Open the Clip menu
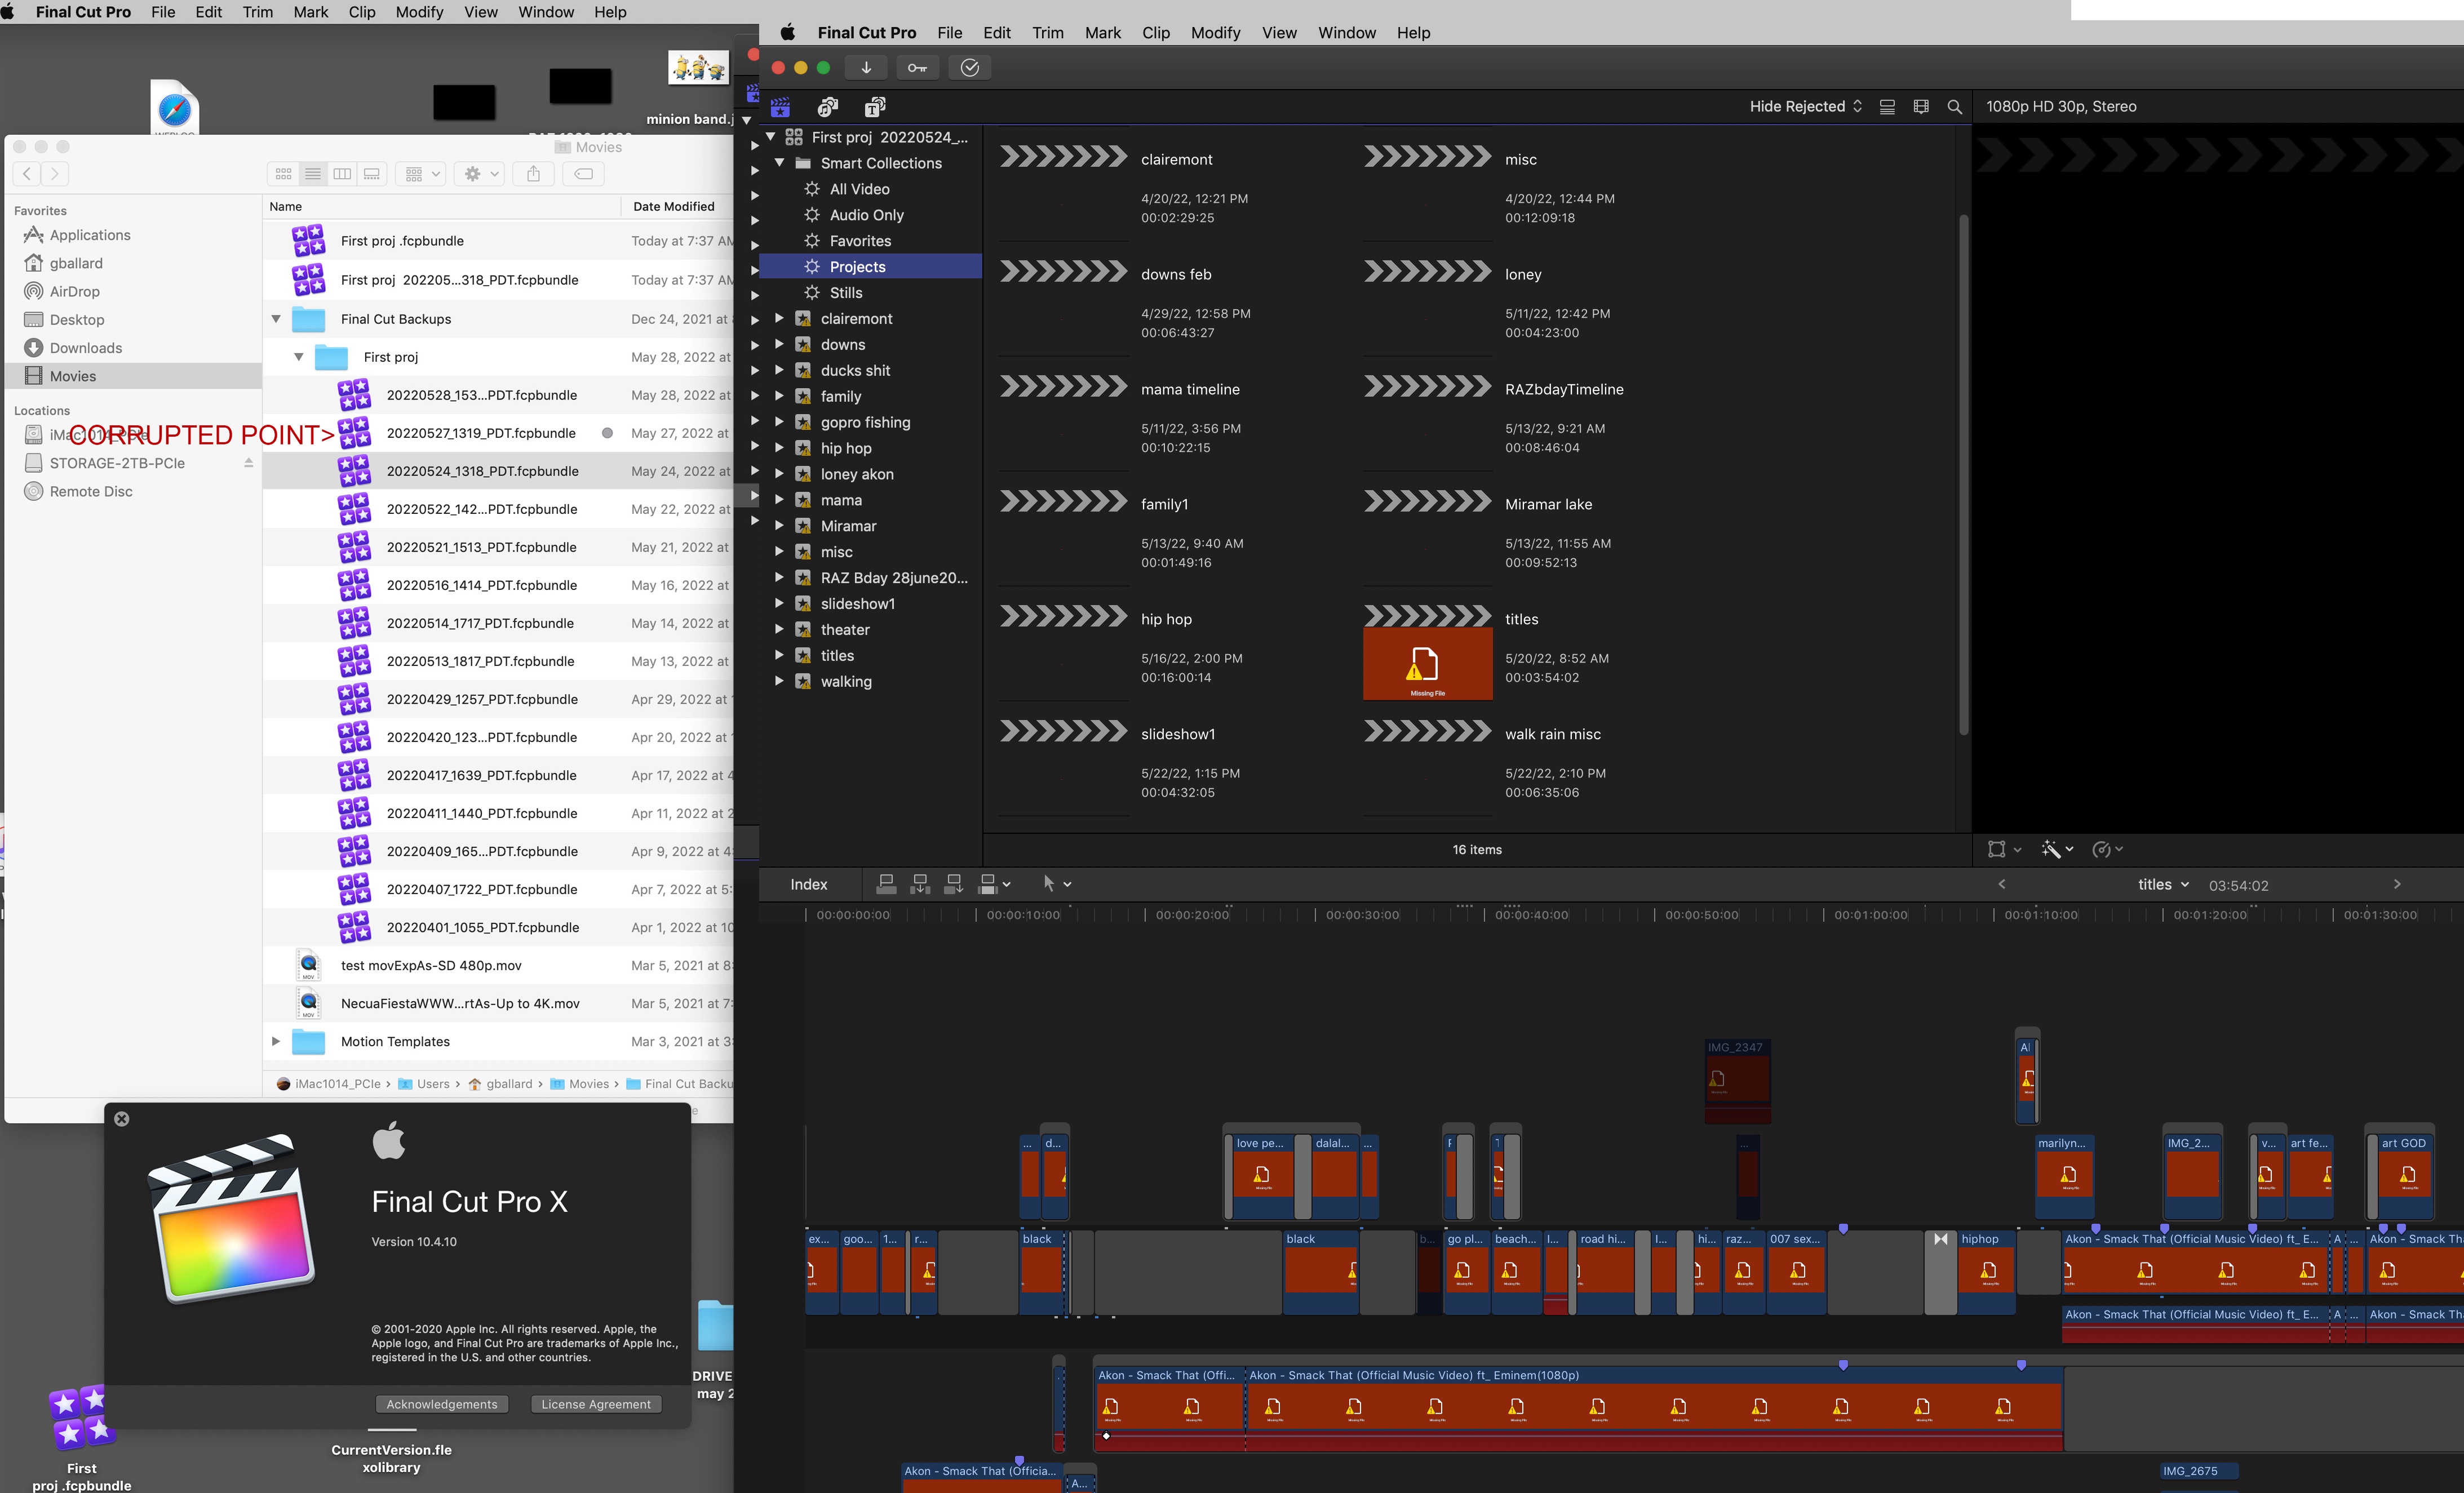This screenshot has width=2464, height=1493. (x=1155, y=33)
